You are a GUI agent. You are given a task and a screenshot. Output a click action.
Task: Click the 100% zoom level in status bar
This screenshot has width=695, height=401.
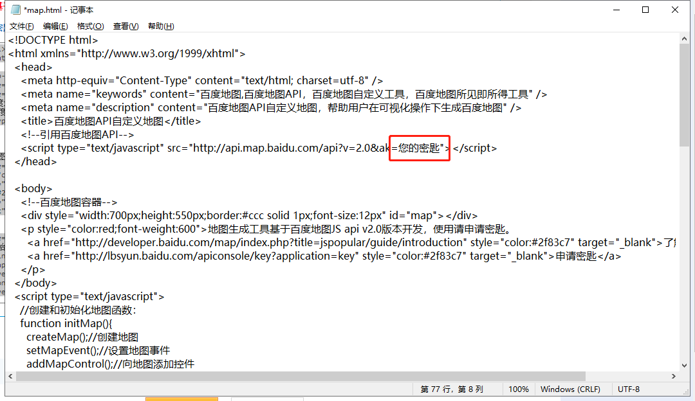[x=519, y=389]
